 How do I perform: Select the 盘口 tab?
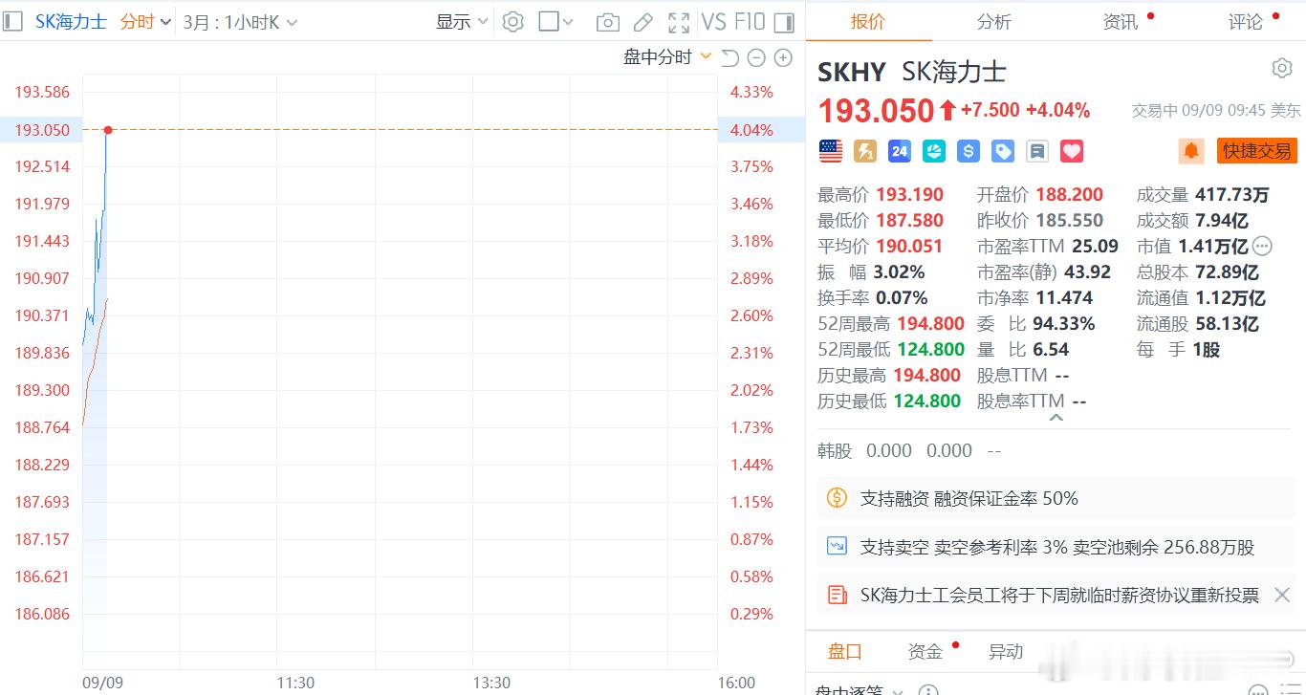pos(845,651)
